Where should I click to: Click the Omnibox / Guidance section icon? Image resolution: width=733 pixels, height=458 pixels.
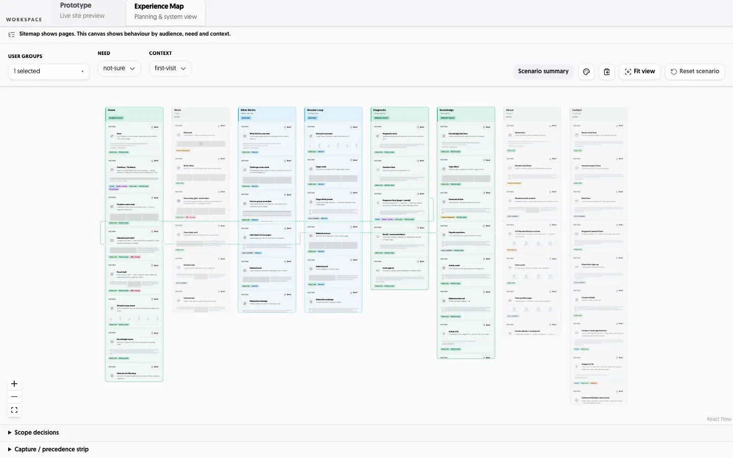click(x=112, y=169)
